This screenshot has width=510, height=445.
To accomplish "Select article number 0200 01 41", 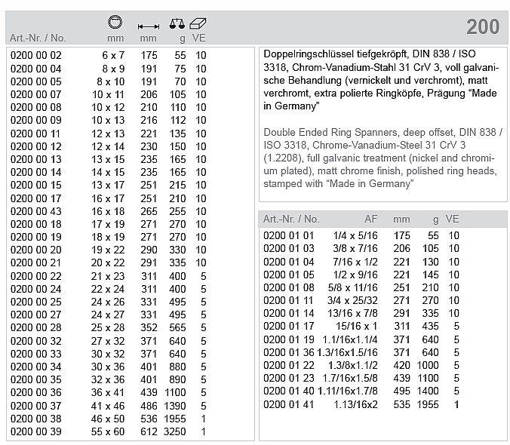I will coord(288,405).
